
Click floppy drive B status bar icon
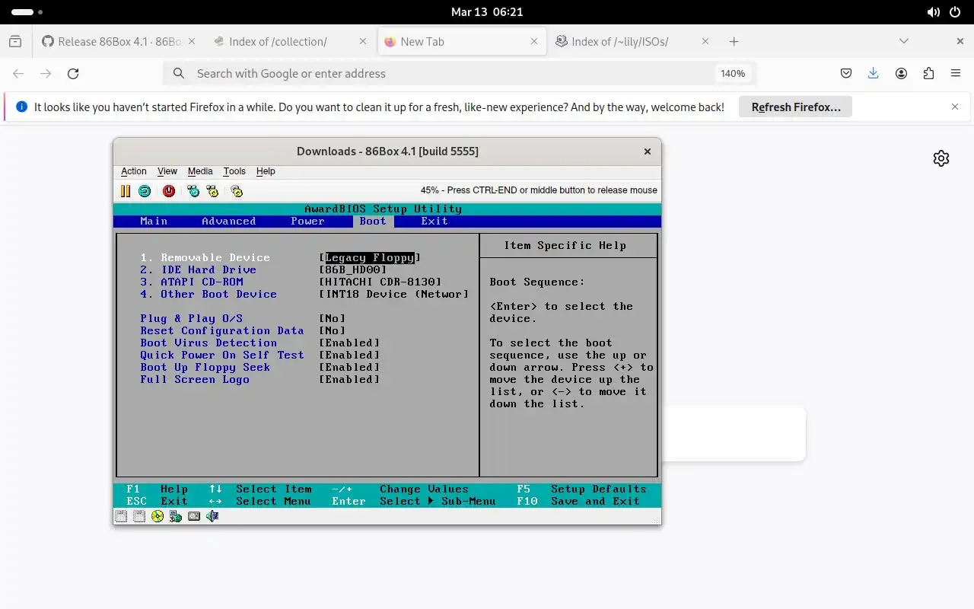click(x=139, y=516)
